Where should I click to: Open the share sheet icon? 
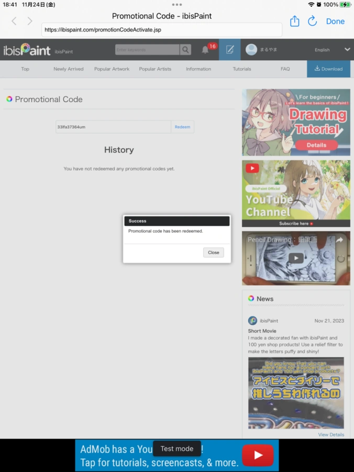click(294, 21)
